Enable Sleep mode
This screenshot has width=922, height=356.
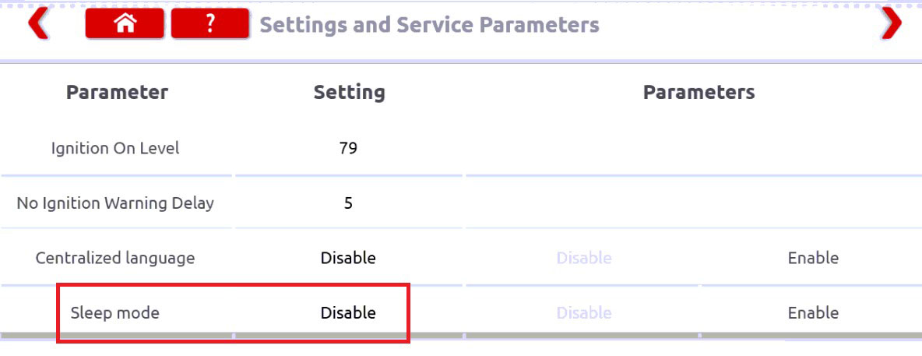click(813, 312)
